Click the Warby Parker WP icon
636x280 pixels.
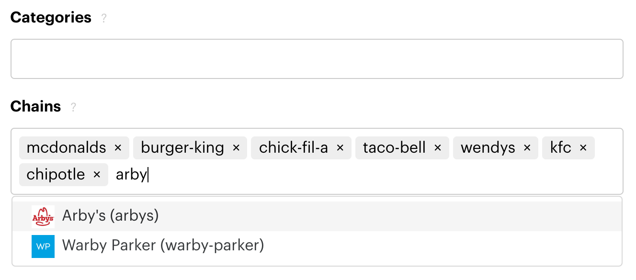click(x=43, y=246)
